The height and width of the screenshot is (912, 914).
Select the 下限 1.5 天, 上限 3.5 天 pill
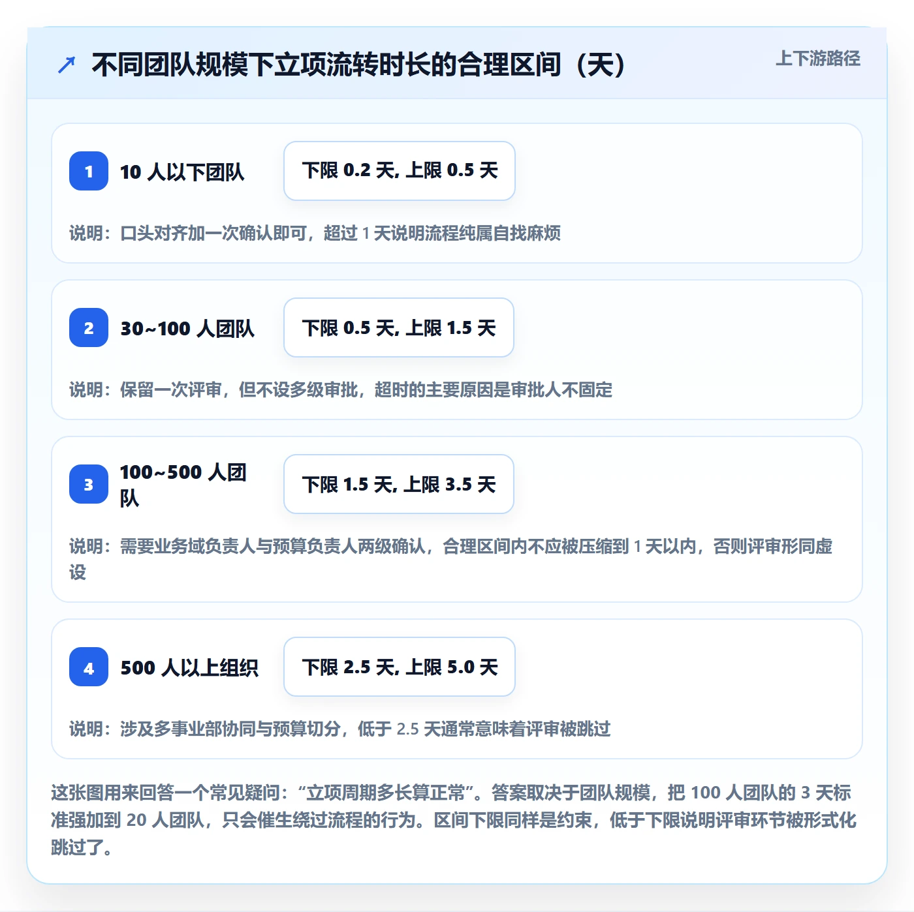click(399, 484)
